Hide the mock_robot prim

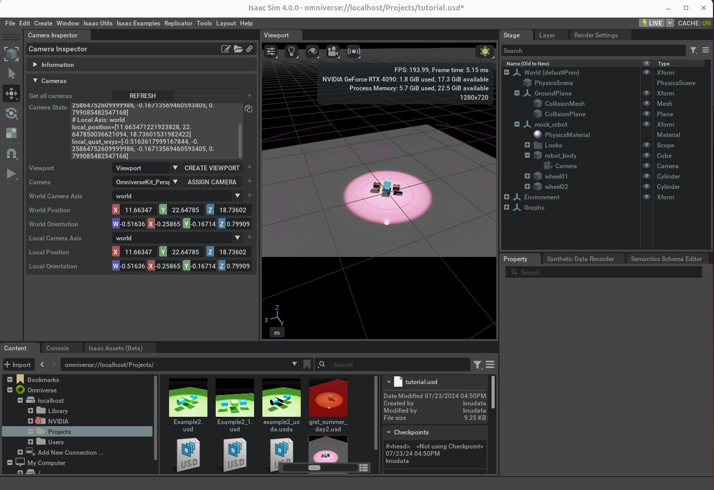click(647, 124)
